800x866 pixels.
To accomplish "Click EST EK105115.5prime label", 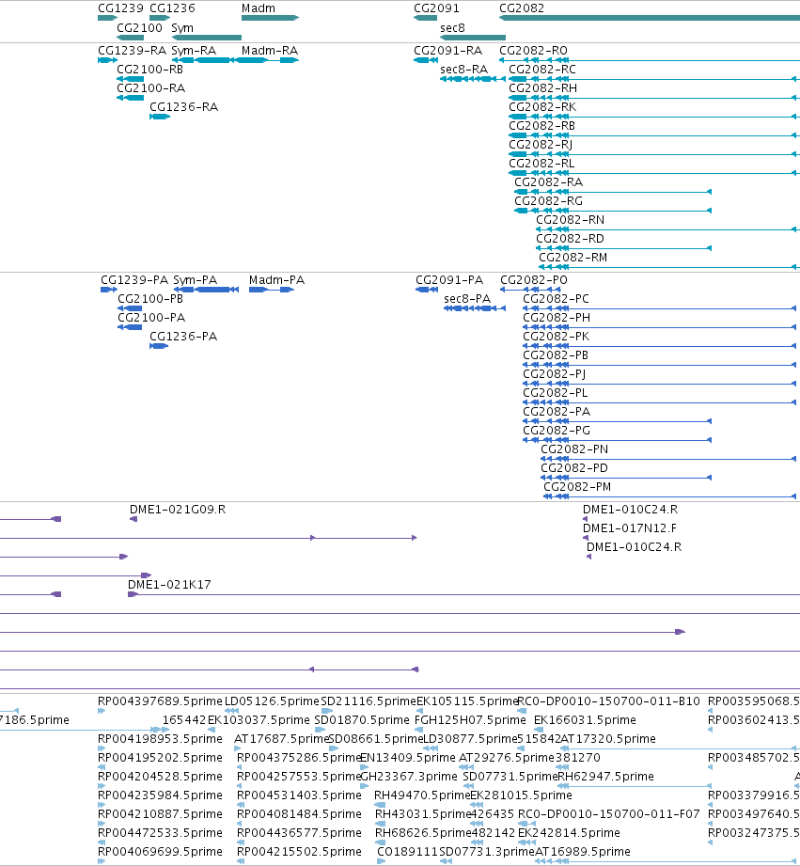I will point(467,701).
